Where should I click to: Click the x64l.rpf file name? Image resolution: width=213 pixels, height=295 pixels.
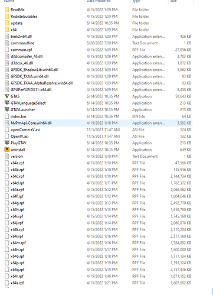[17, 236]
